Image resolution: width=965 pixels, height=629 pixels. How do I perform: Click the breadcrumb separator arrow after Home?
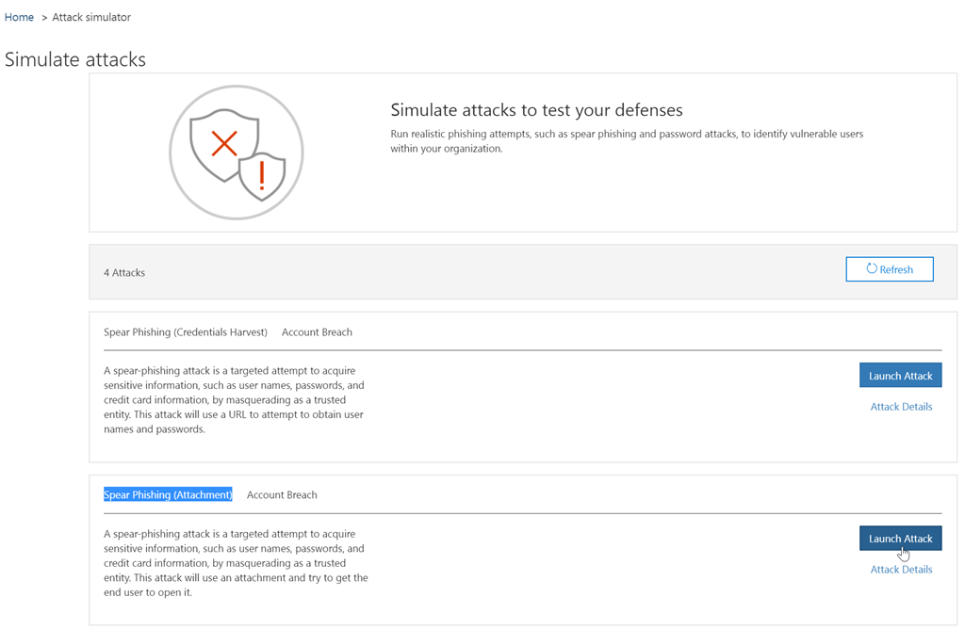(44, 17)
